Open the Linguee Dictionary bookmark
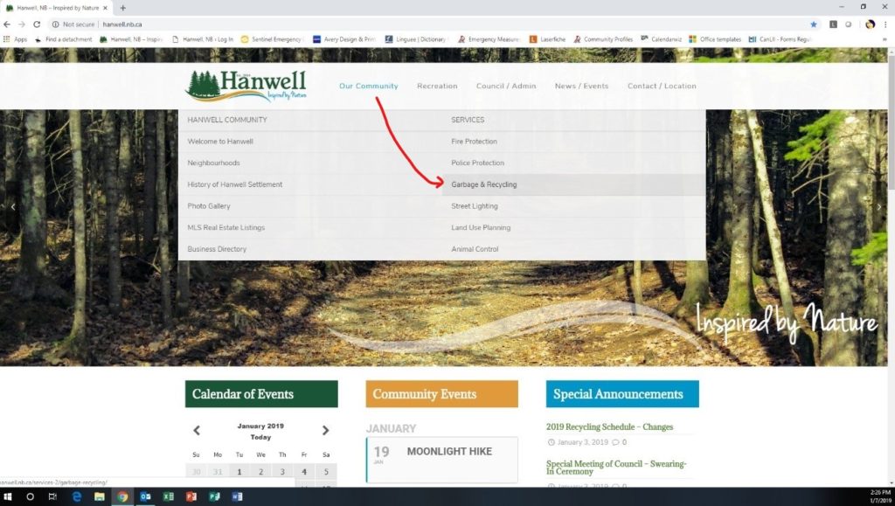The image size is (895, 506). coord(415,39)
